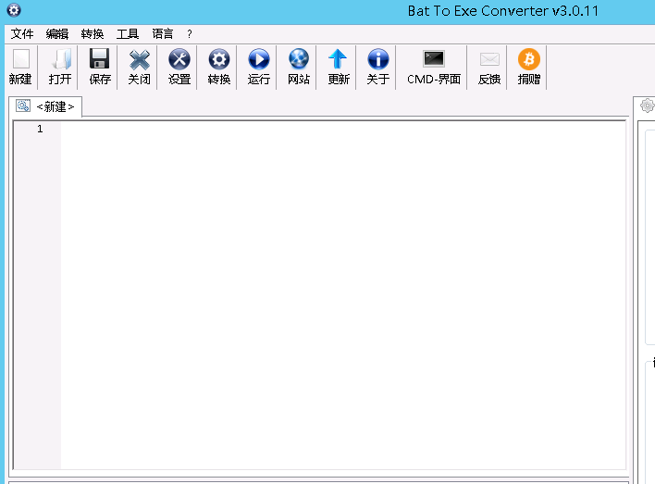The width and height of the screenshot is (655, 484).
Task: Open the 编辑 (Edit) menu
Action: pos(57,34)
